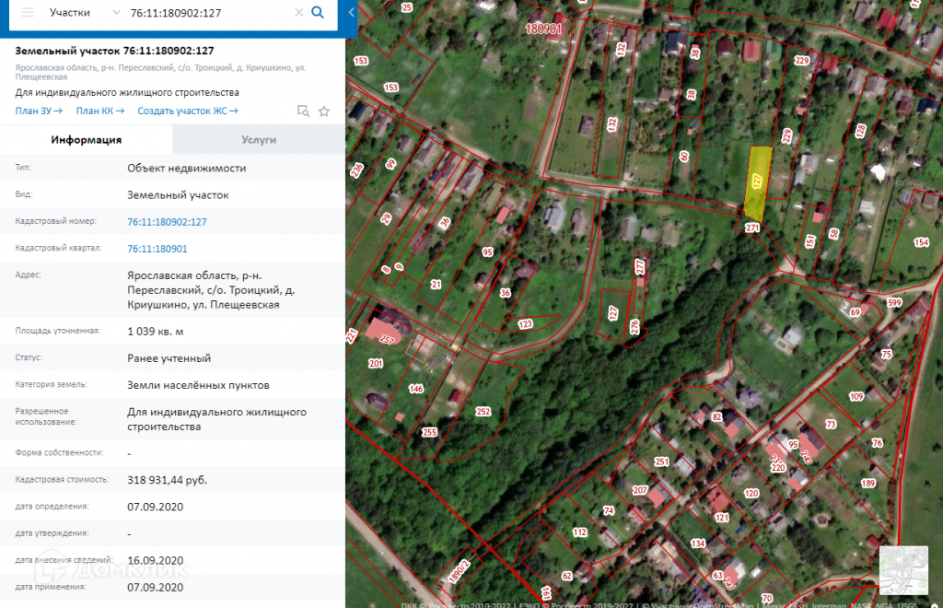The height and width of the screenshot is (608, 943).
Task: Click parcel label 112 on map
Action: tap(580, 532)
